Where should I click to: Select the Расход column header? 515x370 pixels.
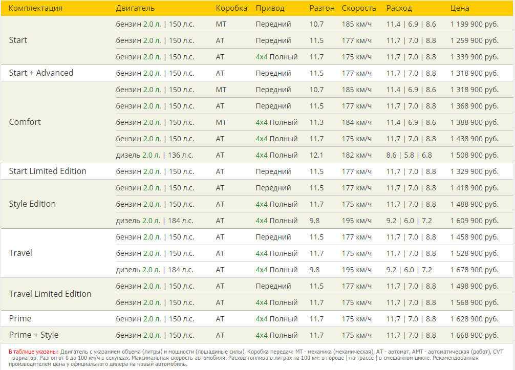[x=399, y=8]
